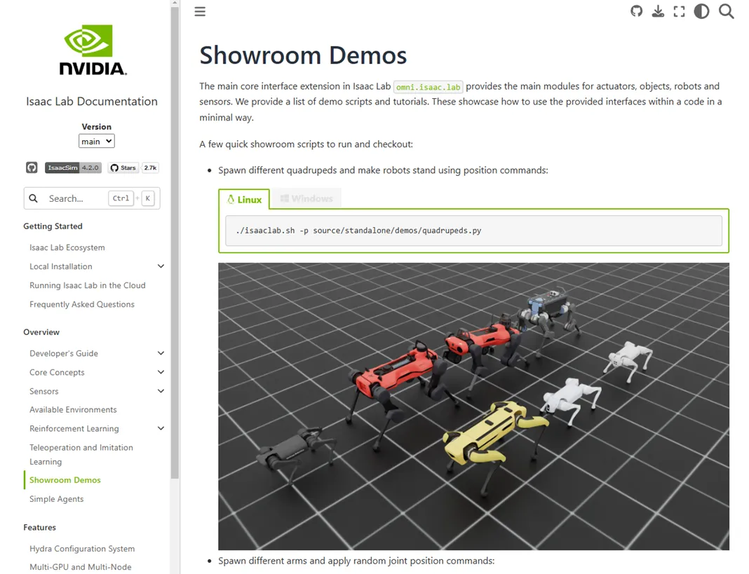Switch to the Windows tab
The width and height of the screenshot is (749, 574).
[x=306, y=198]
